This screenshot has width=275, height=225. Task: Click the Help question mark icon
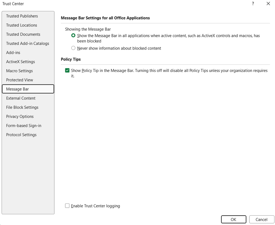click(253, 4)
